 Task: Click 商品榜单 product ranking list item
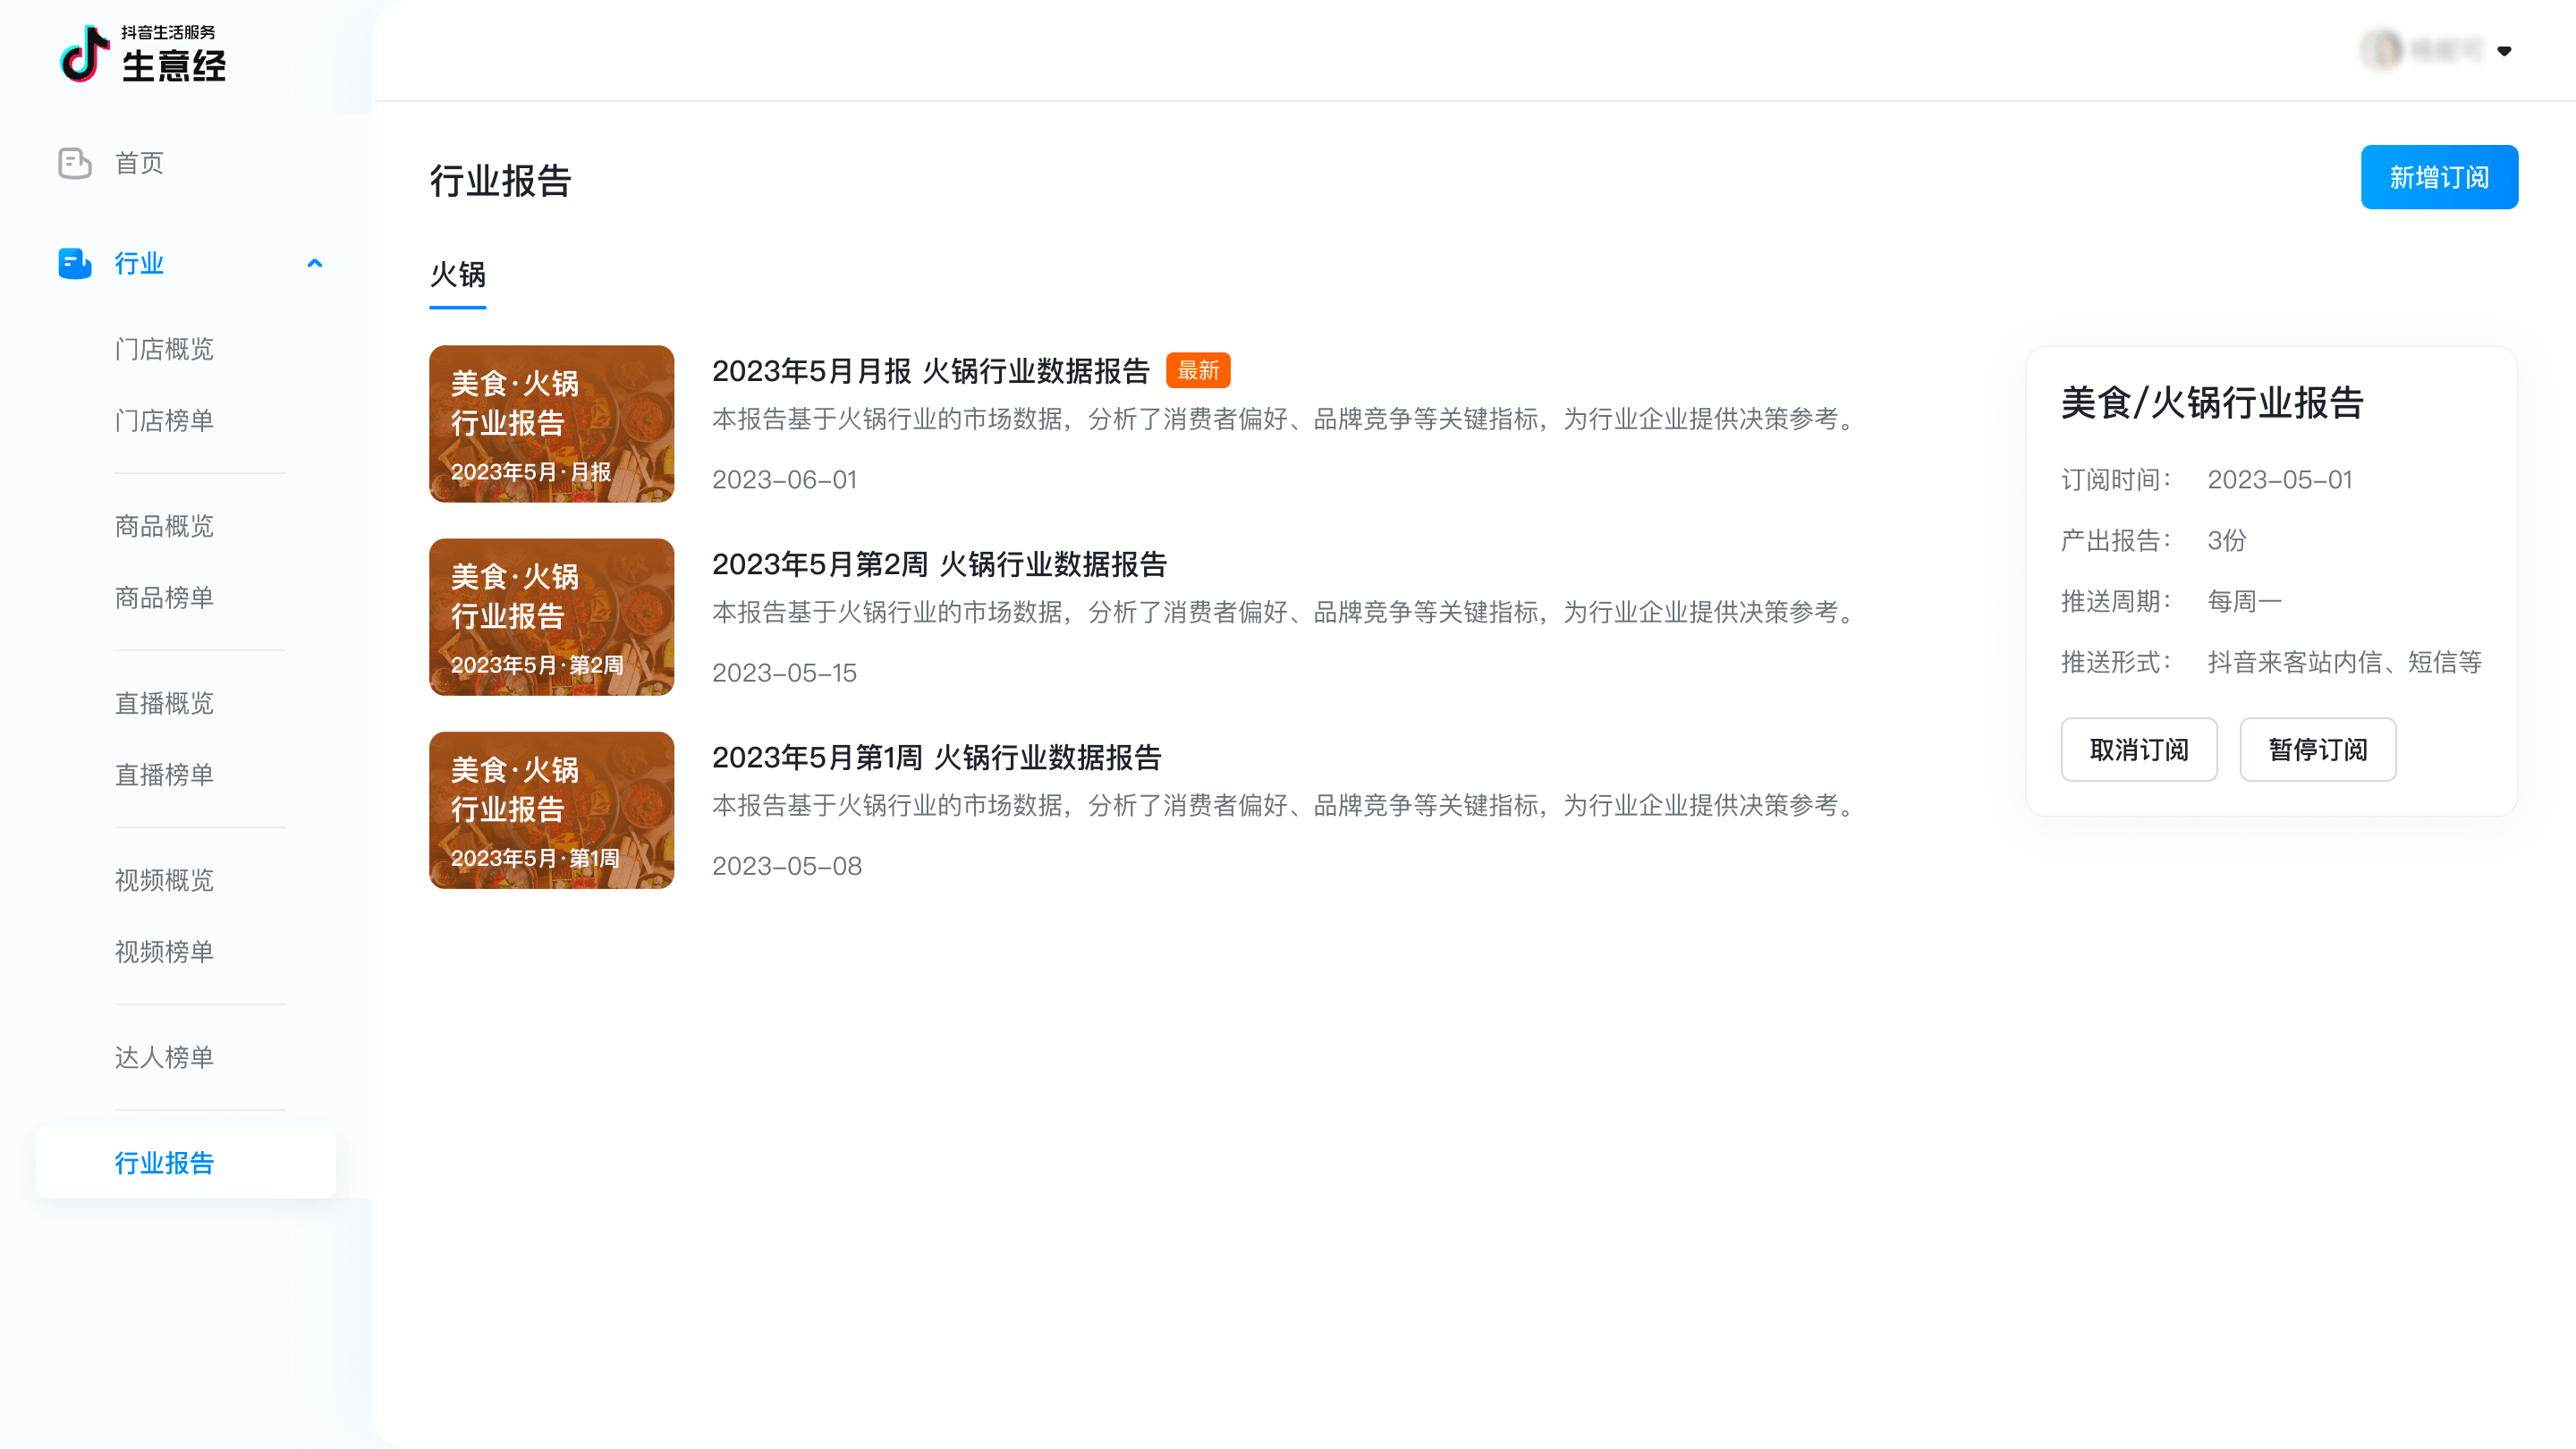[163, 598]
